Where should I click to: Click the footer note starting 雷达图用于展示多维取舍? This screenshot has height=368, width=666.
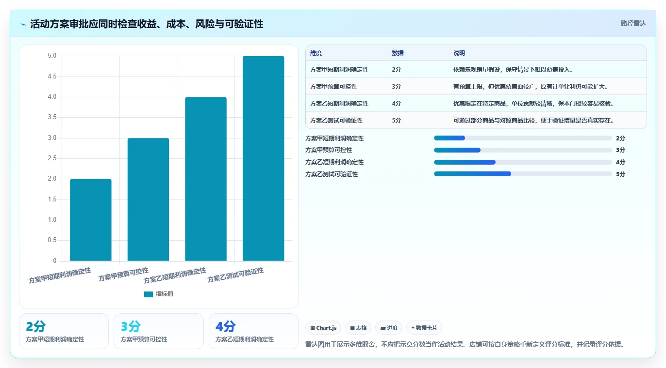(465, 345)
